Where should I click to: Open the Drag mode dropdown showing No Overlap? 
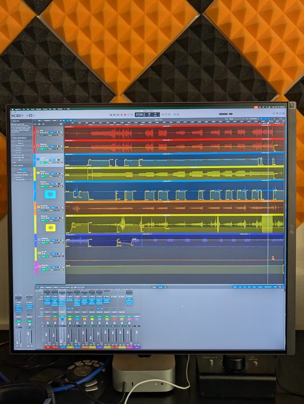click(x=254, y=119)
